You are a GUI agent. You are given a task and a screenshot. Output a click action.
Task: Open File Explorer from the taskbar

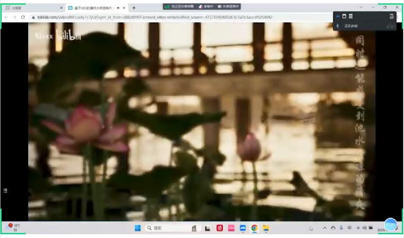coord(266,228)
